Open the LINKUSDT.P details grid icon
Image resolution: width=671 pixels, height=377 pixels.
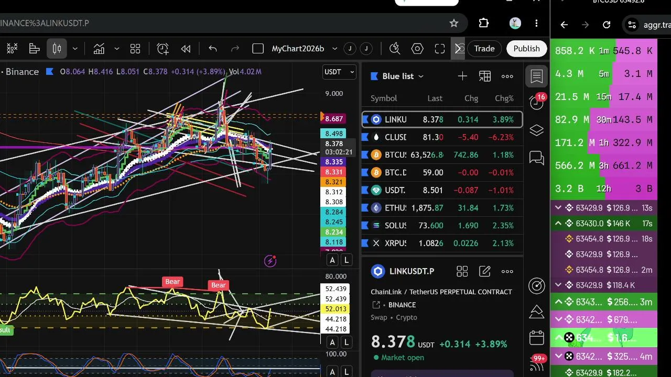pos(462,271)
